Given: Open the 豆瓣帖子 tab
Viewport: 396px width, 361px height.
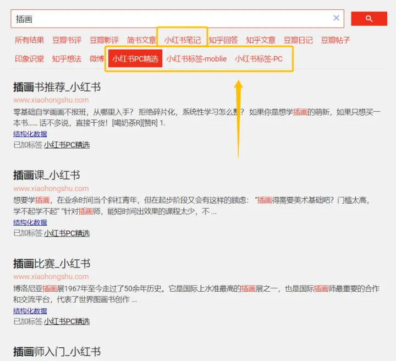Looking at the screenshot, I should point(335,40).
